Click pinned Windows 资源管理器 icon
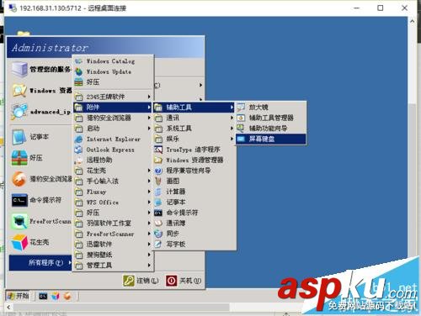Image resolution: width=421 pixels, height=316 pixels. pos(19,91)
